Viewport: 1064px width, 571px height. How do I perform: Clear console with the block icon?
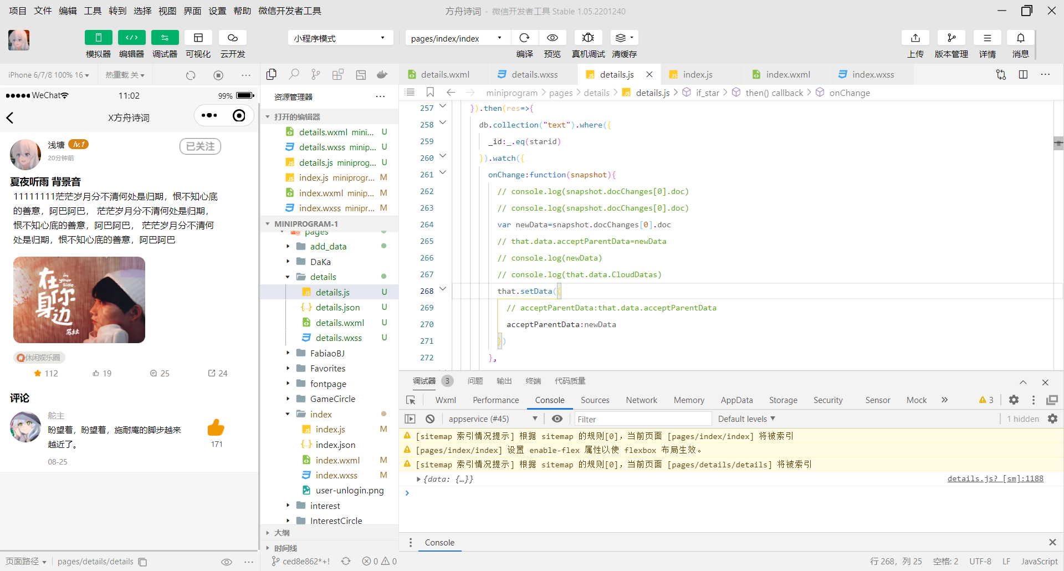(x=430, y=419)
